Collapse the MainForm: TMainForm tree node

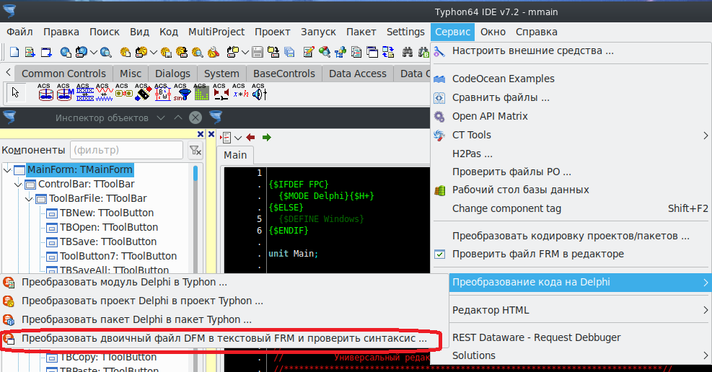(x=6, y=170)
